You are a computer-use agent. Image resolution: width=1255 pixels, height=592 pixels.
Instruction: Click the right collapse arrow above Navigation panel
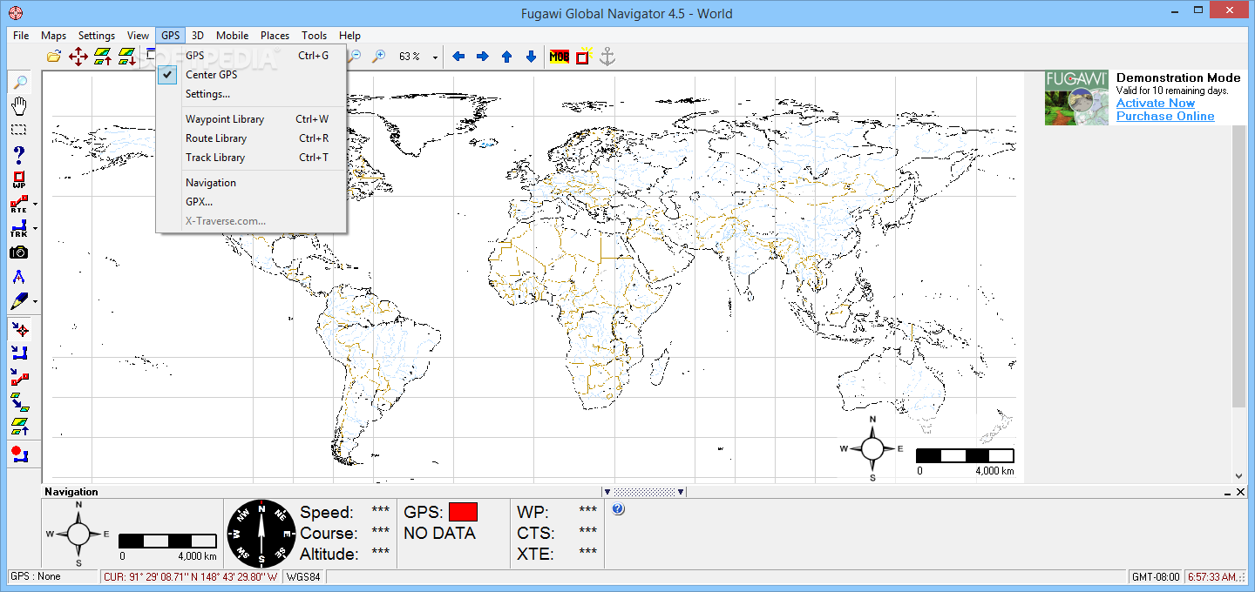[x=681, y=492]
